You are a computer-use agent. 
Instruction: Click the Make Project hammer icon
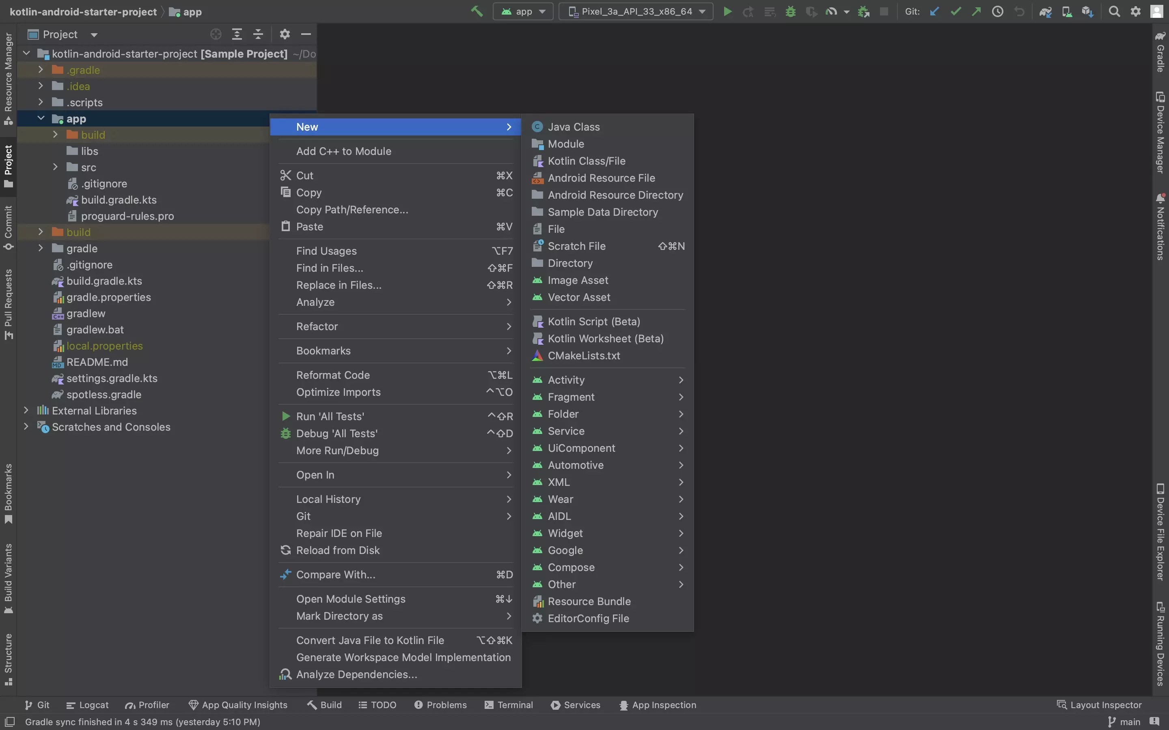point(477,11)
